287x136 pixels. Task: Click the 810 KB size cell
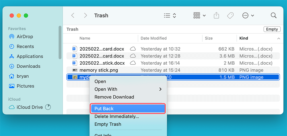[227, 70]
